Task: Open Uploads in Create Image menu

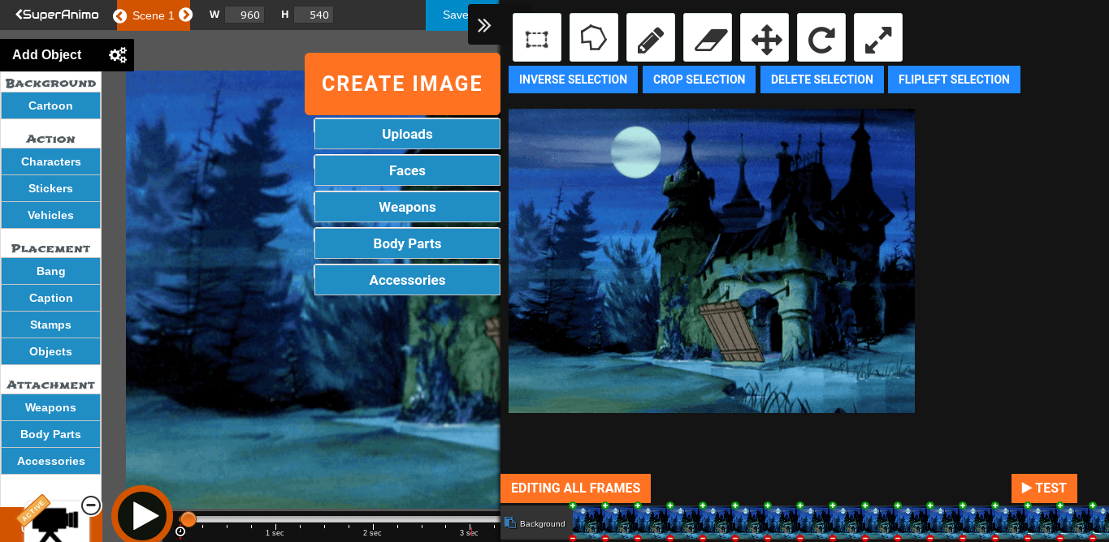Action: [x=407, y=134]
